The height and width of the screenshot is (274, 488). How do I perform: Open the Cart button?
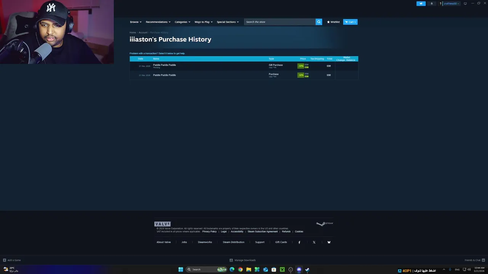[350, 22]
